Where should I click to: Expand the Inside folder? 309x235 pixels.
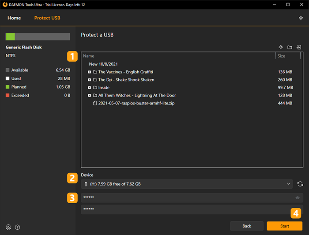(90, 88)
